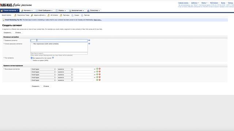This screenshot has height=131, width=234.
Task: Open first row является operator dropdown
Action: coord(65,69)
